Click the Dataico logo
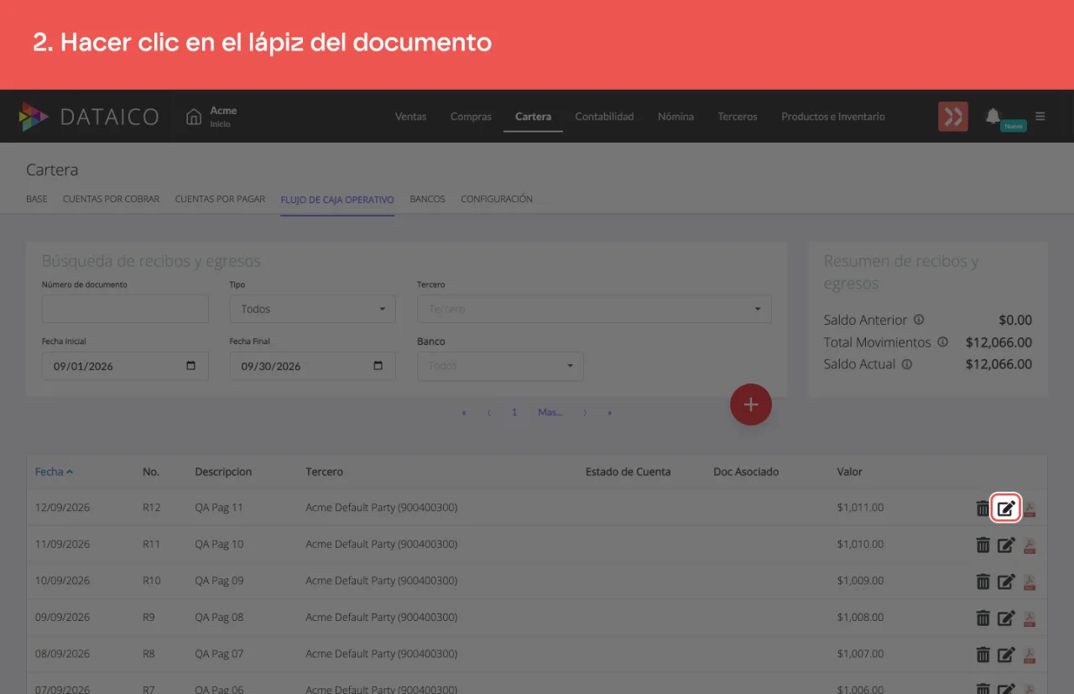Viewport: 1074px width, 694px height. click(x=88, y=117)
